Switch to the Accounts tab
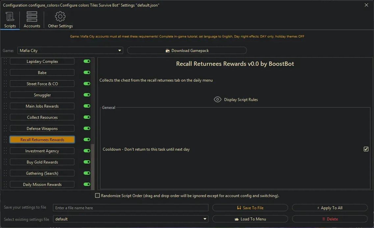 click(x=32, y=20)
